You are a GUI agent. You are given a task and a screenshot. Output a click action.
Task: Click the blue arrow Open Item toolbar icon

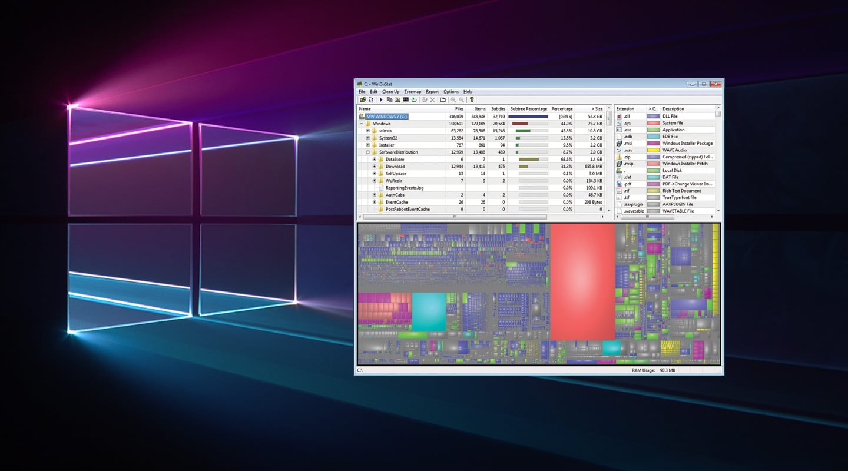(x=381, y=99)
